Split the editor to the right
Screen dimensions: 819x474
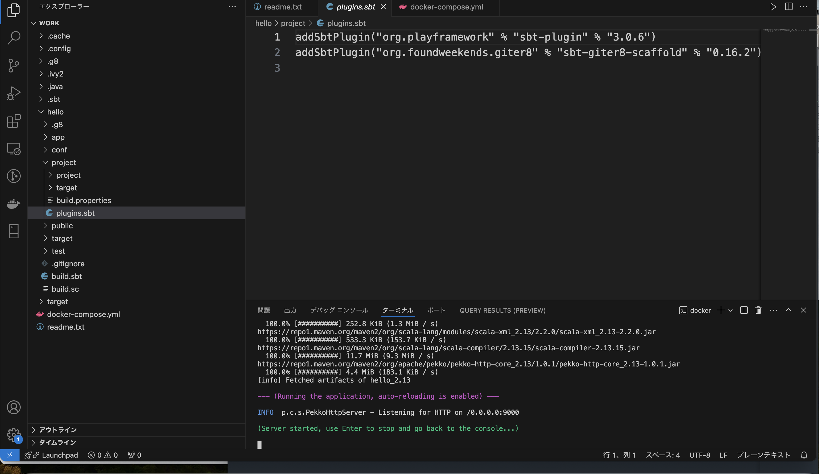[x=789, y=7]
